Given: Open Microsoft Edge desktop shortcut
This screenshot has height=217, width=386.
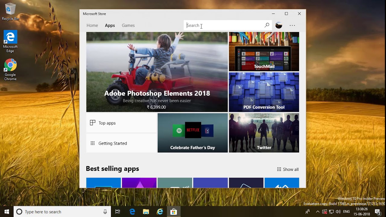Looking at the screenshot, I should 10,42.
